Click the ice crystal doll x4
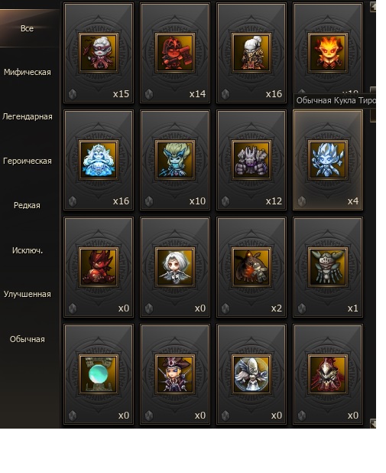 [x=328, y=160]
